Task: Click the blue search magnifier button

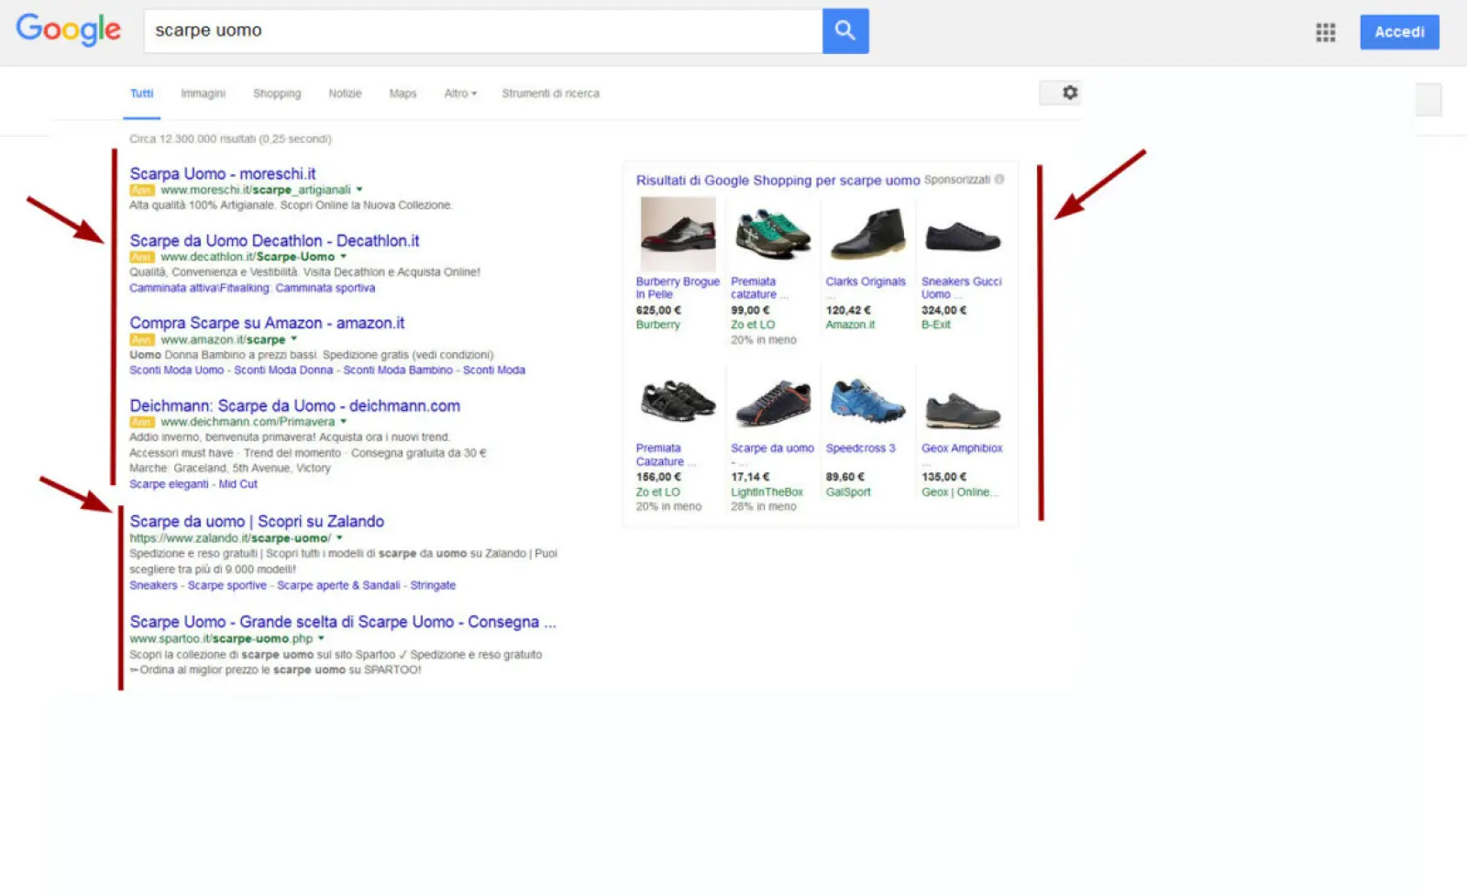Action: [845, 31]
